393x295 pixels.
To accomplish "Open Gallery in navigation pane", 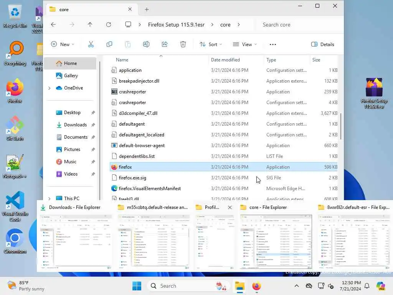I will point(70,76).
